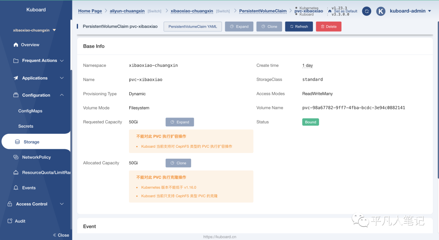This screenshot has height=240, width=439.
Task: Open the PersistentVolumeClaim YAML button
Action: 193,26
